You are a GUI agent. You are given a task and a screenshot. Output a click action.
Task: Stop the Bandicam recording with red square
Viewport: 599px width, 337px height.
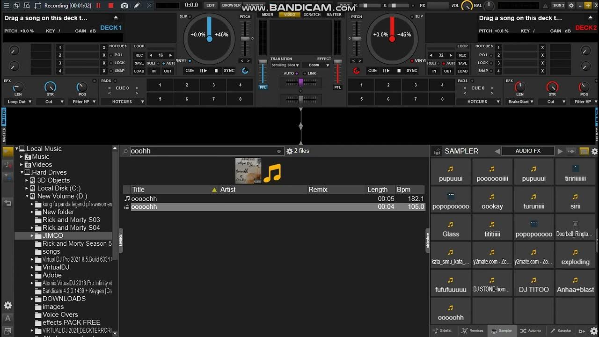pos(111,6)
